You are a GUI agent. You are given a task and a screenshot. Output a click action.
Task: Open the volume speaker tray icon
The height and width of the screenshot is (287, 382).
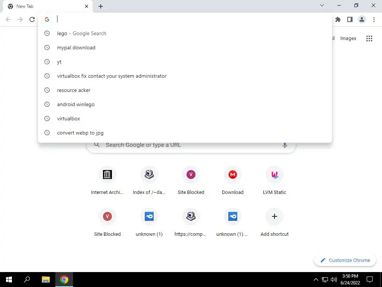pos(334,280)
